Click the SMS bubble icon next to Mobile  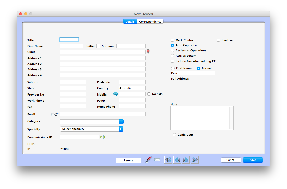(115, 94)
